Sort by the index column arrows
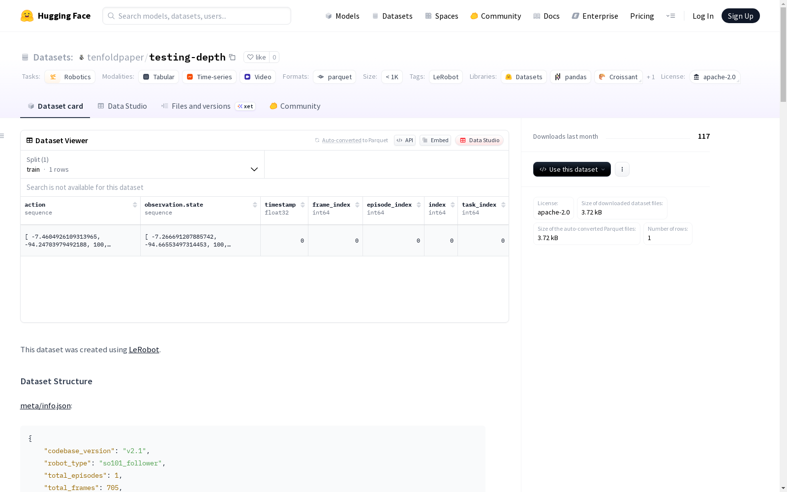The image size is (787, 492). click(453, 205)
